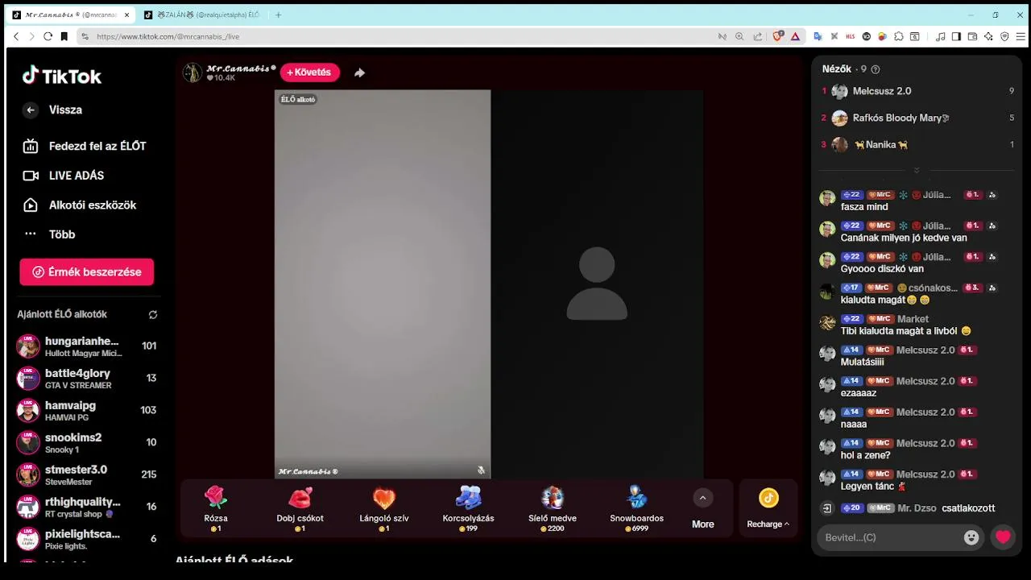The height and width of the screenshot is (580, 1031).
Task: Click the HLS extension icon
Action: pyautogui.click(x=850, y=36)
